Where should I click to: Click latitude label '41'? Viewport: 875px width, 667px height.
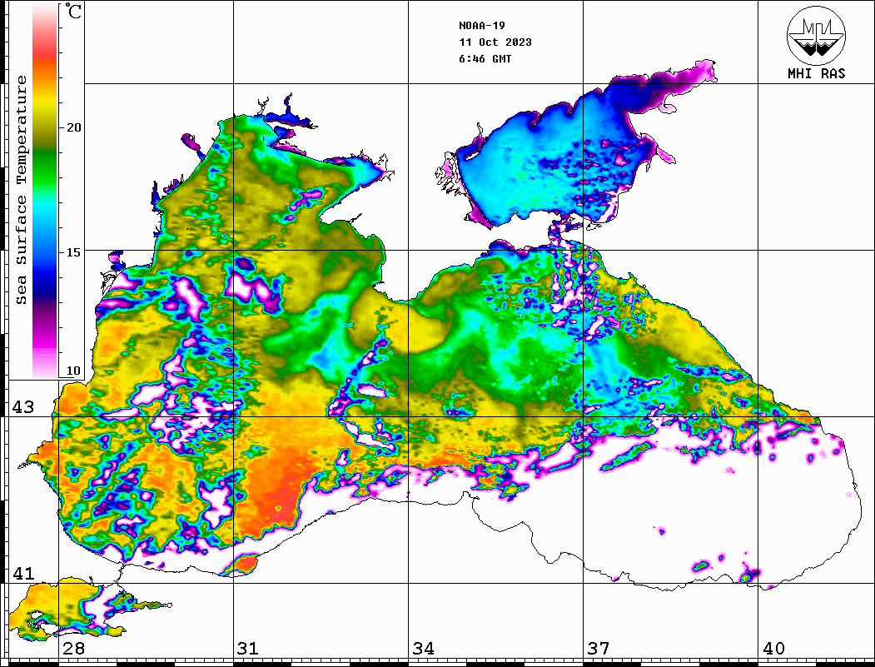coord(23,573)
